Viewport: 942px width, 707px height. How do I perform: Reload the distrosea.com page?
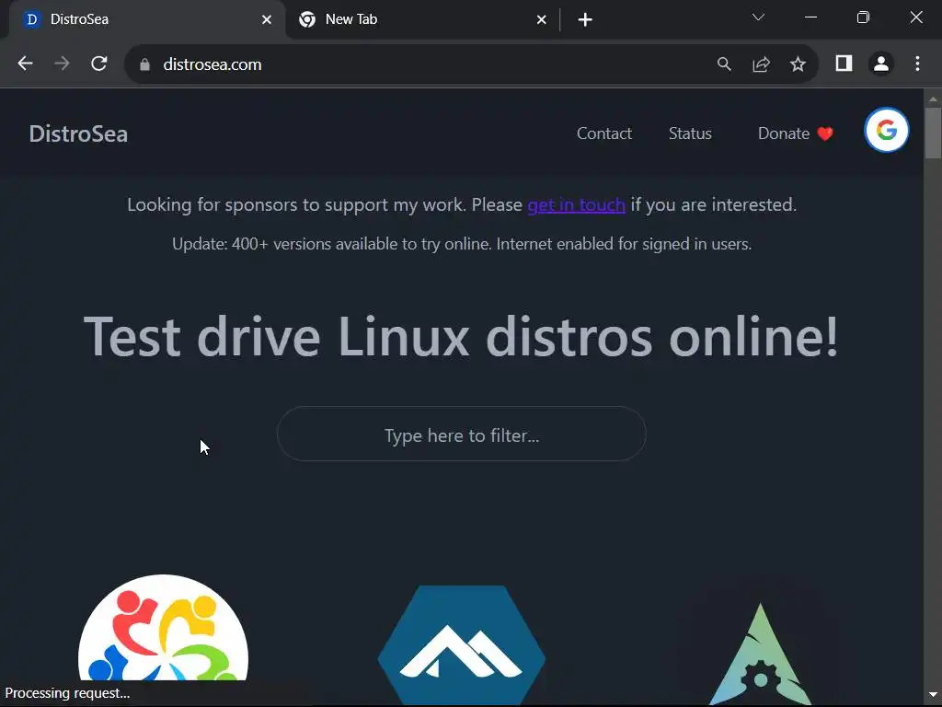[99, 64]
